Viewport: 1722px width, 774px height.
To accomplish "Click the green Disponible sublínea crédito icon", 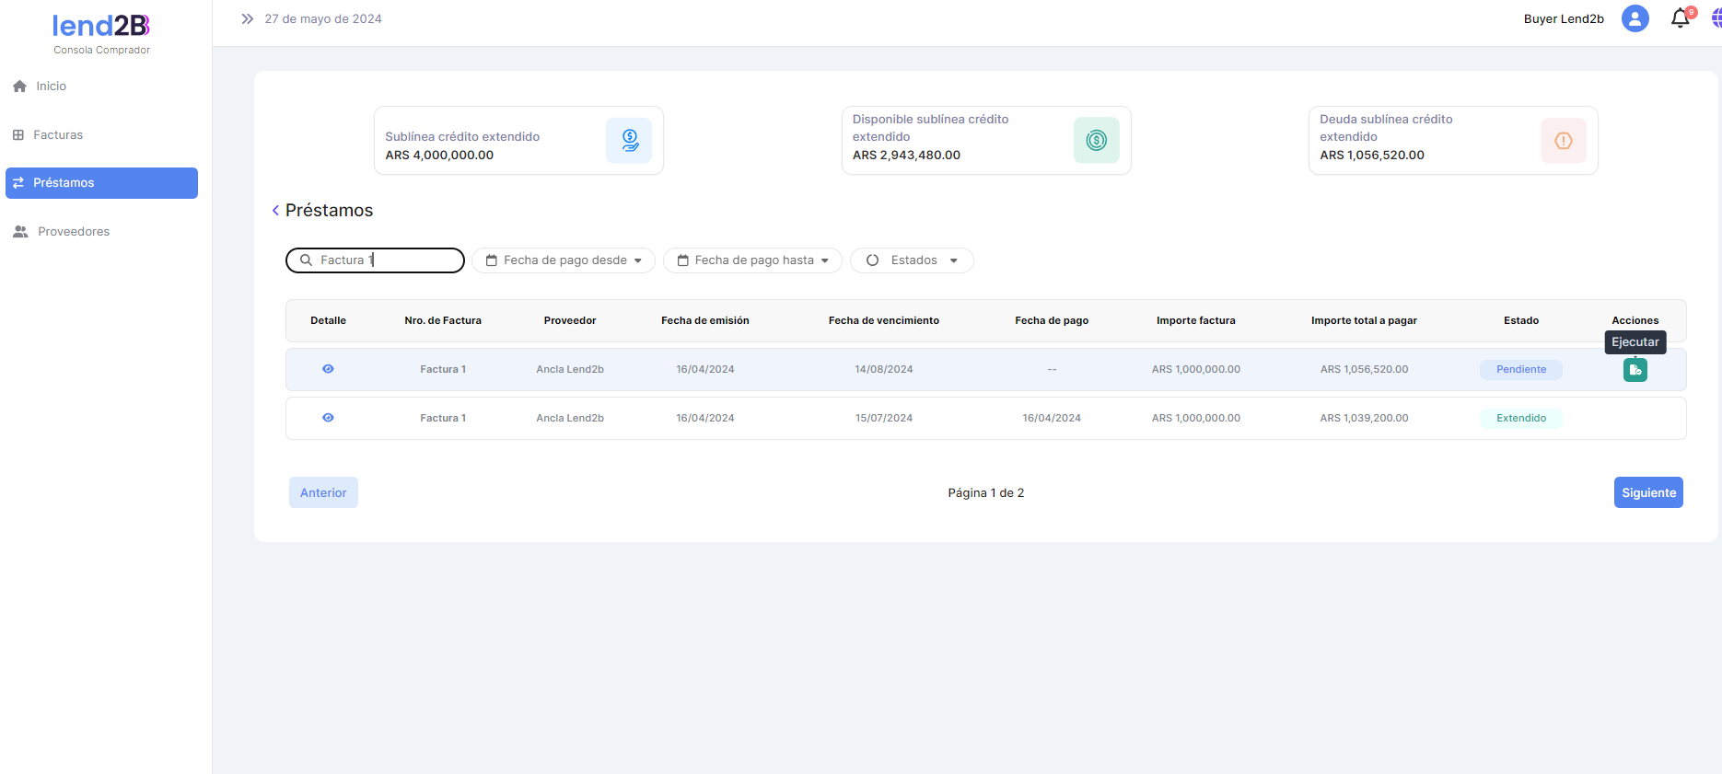I will 1096,141.
